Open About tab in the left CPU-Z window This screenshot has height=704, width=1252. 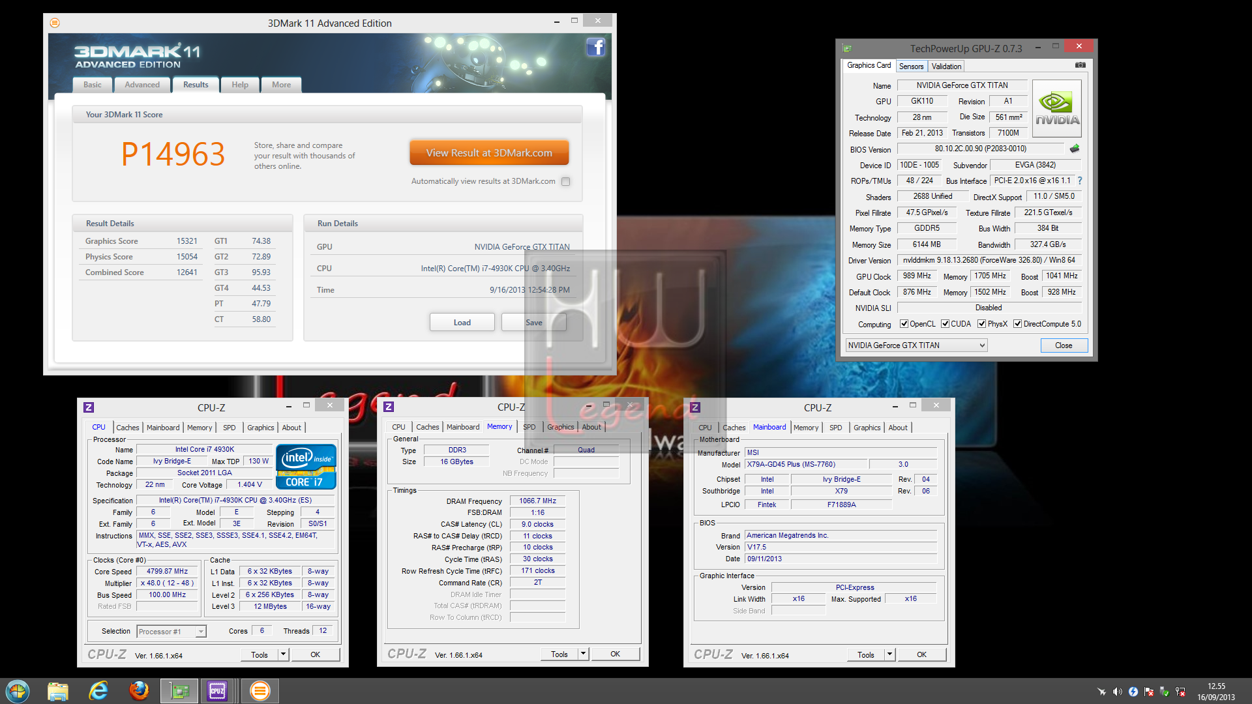click(x=291, y=428)
